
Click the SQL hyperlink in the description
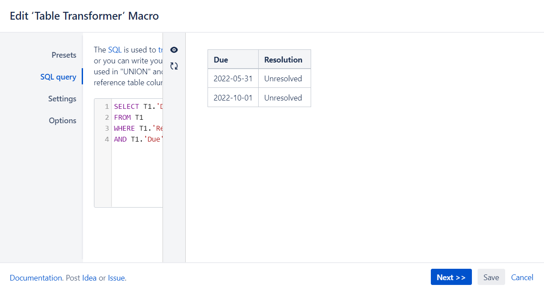(114, 49)
